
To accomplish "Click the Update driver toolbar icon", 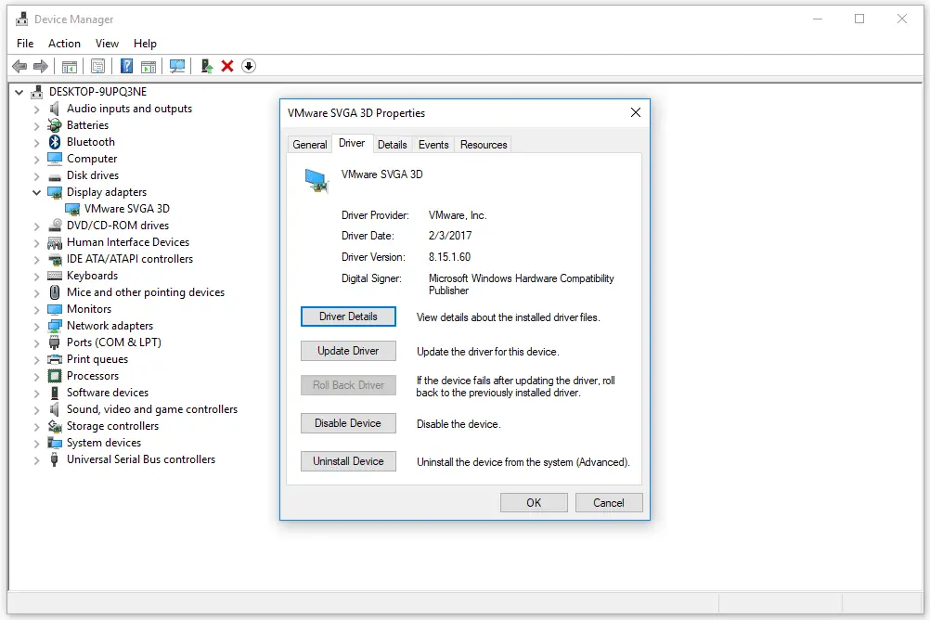I will (x=206, y=66).
